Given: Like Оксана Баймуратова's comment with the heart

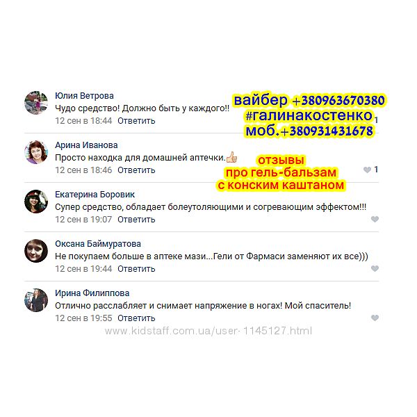Looking at the screenshot, I should point(375,268).
